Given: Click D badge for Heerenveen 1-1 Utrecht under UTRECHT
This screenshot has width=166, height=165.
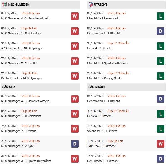Looking at the screenshot, I should [x=160, y=31].
